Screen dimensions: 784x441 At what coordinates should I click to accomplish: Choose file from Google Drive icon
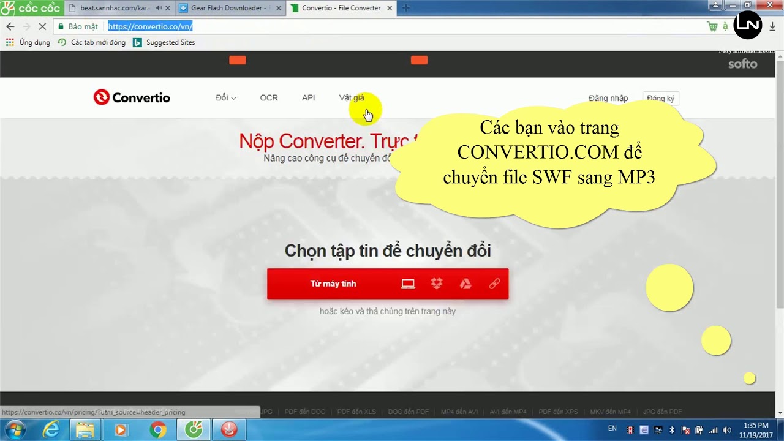(x=466, y=284)
